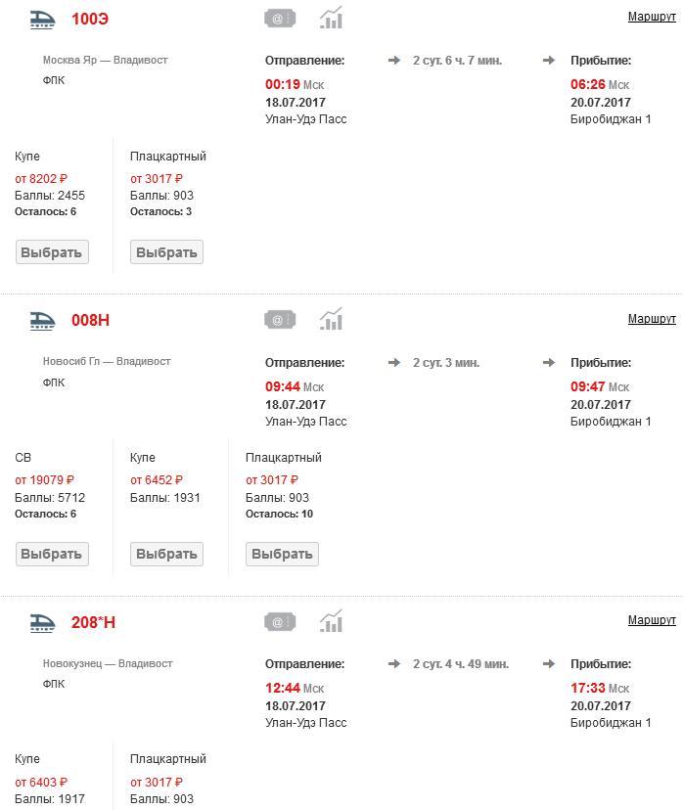The height and width of the screenshot is (810, 684).
Task: Select Плацкартный class on train 008Н
Action: tap(282, 554)
